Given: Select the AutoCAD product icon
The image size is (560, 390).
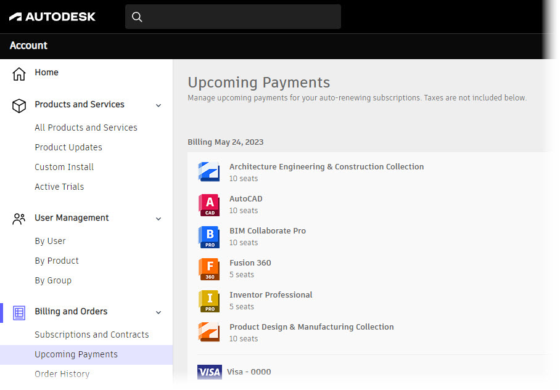Looking at the screenshot, I should pyautogui.click(x=208, y=204).
